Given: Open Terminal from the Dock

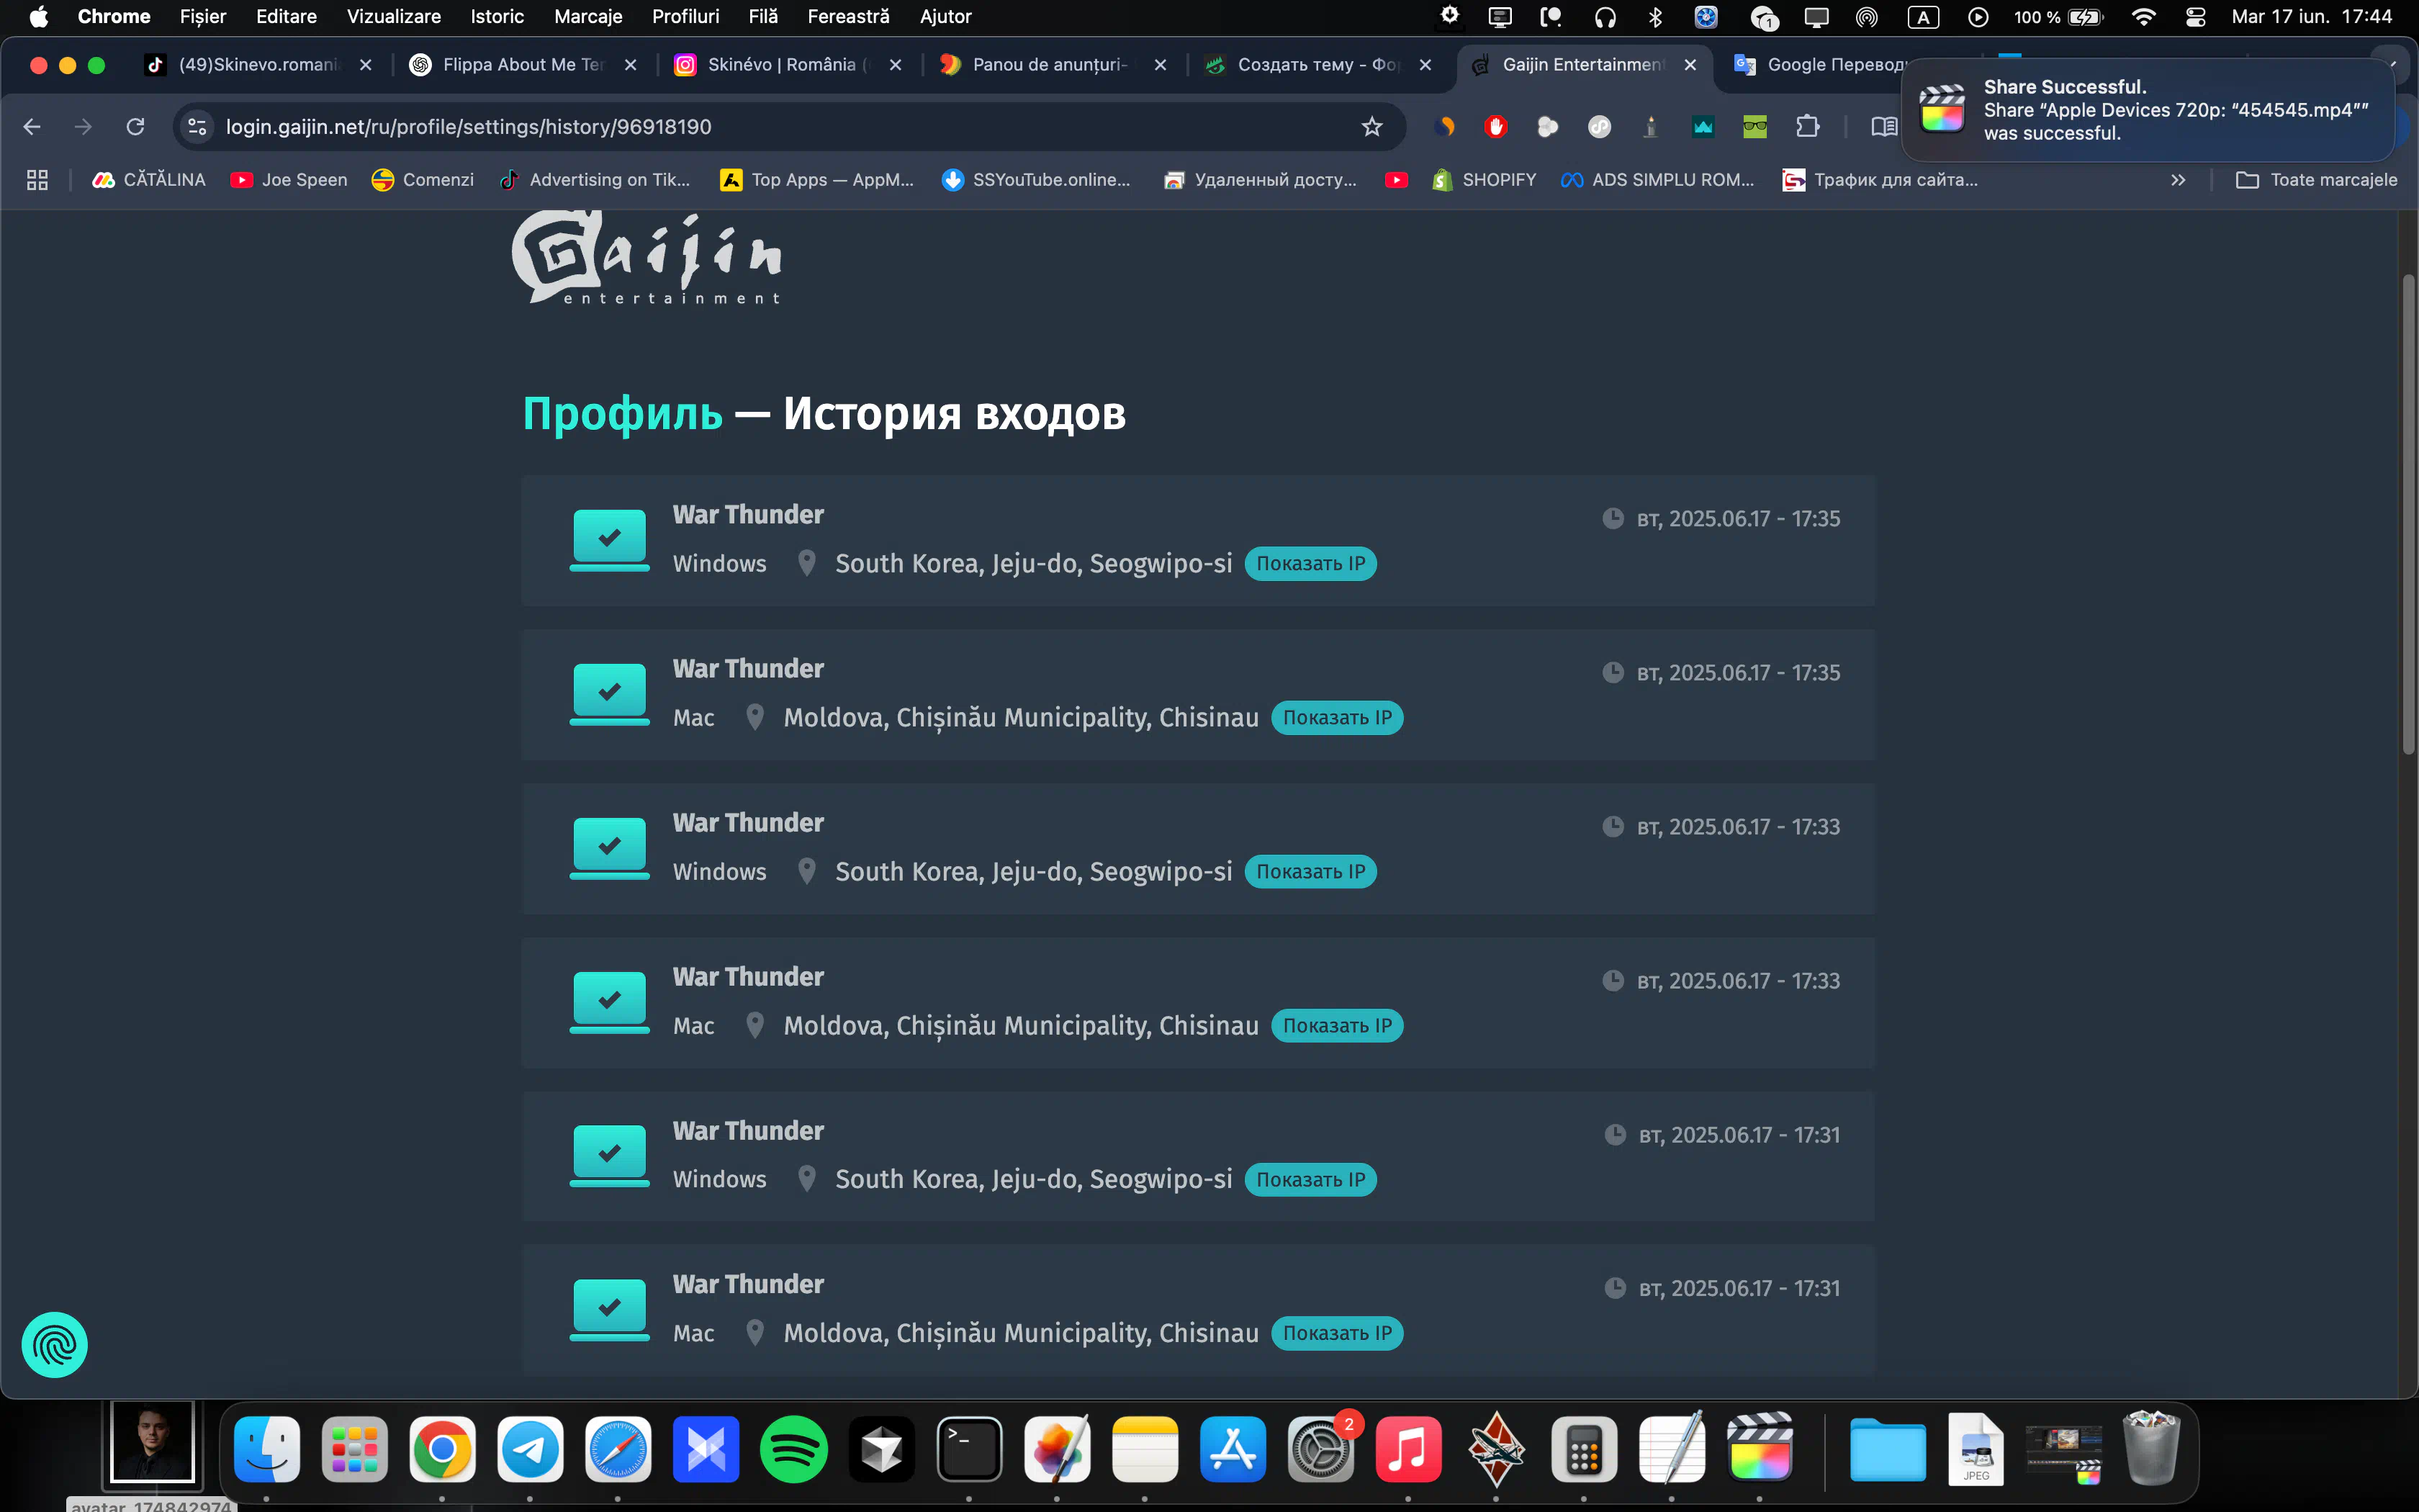Looking at the screenshot, I should [968, 1450].
